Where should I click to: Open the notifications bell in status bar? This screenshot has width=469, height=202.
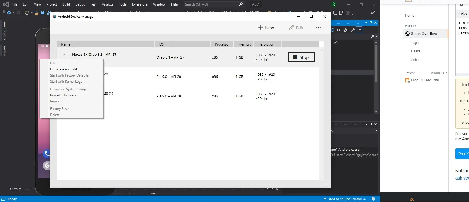373,199
